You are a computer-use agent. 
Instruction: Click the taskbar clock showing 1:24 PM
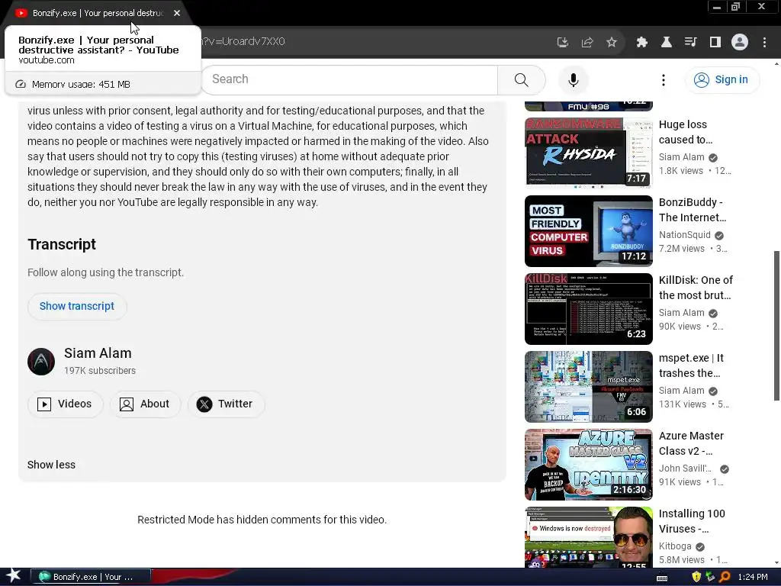coord(753,577)
